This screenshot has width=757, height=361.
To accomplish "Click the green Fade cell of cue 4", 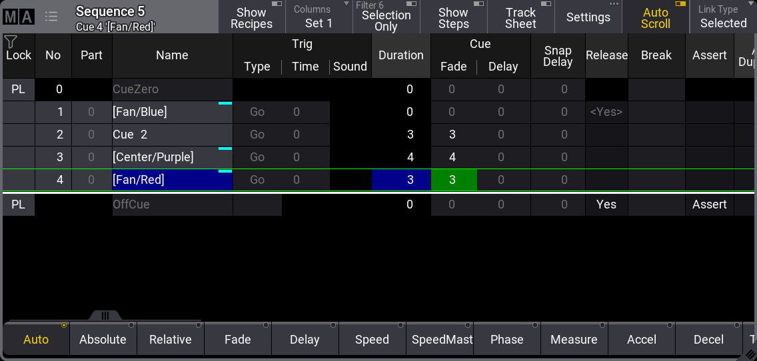I will click(x=453, y=180).
